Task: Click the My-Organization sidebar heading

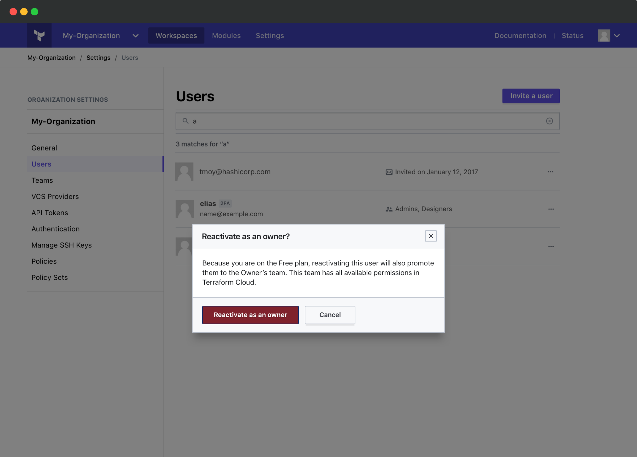Action: tap(63, 121)
